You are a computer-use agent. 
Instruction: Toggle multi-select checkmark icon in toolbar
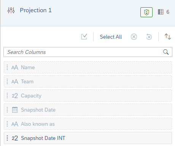pos(84,37)
